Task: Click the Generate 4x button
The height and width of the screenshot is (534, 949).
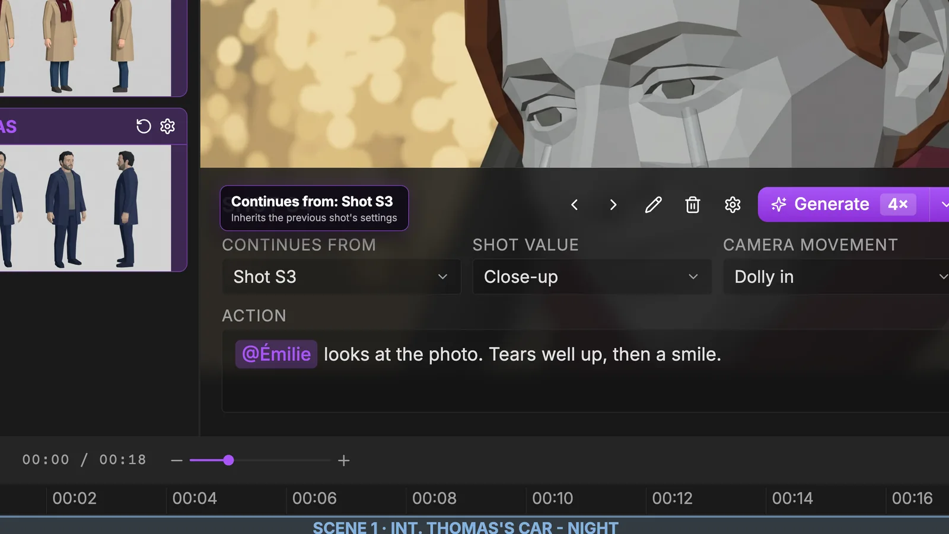Action: coord(843,204)
